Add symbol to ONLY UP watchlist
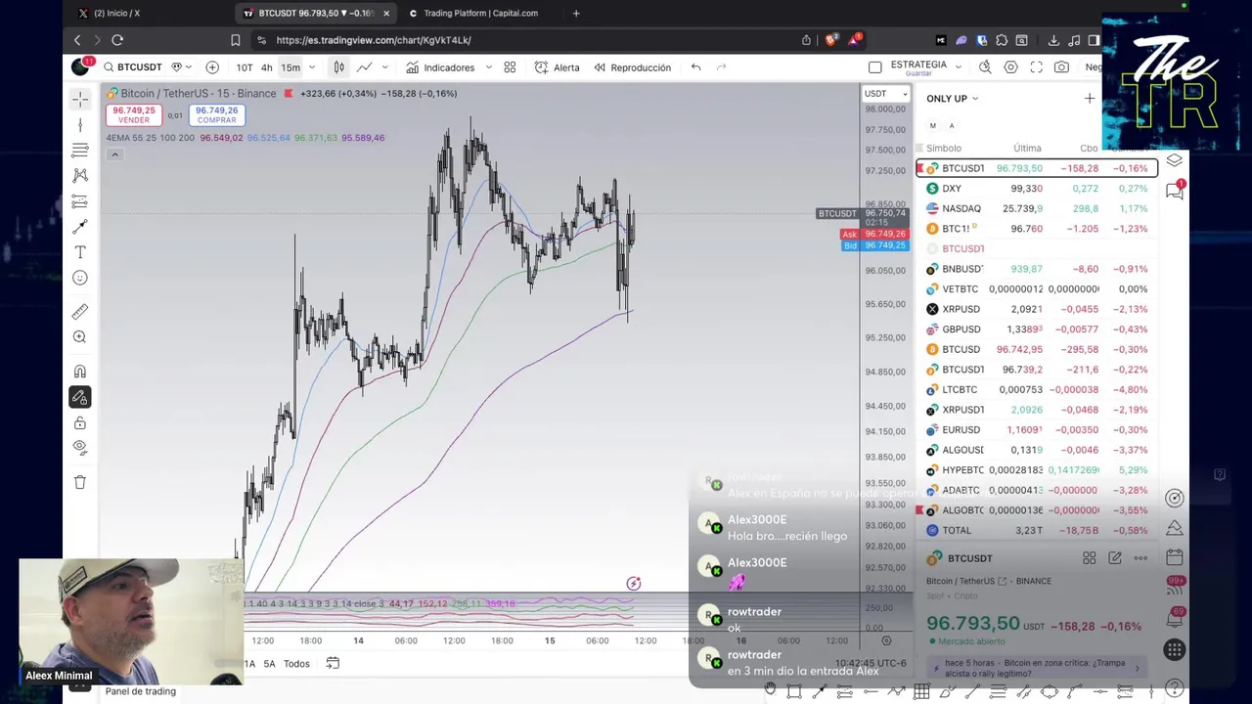1252x704 pixels. pos(1090,98)
